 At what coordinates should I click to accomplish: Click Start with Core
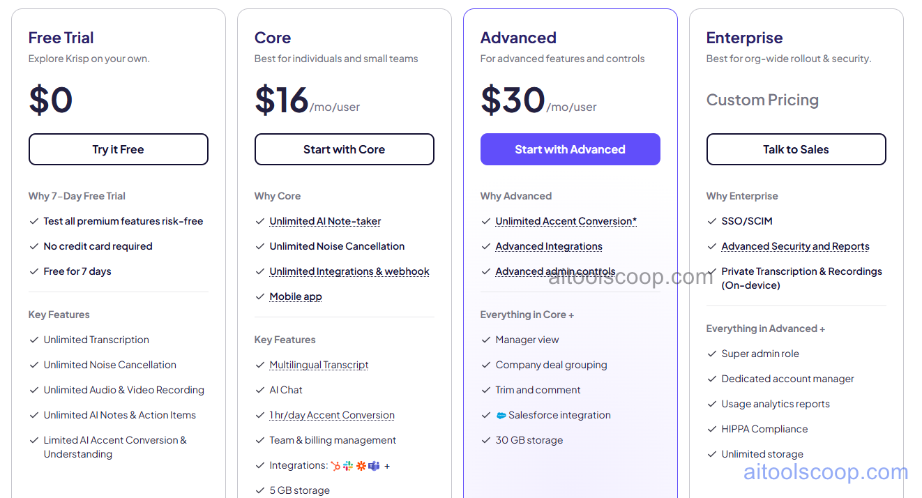pos(344,149)
